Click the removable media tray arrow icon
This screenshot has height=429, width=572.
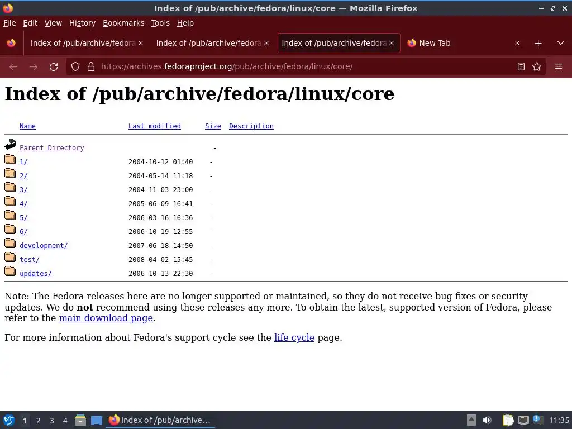coord(471,420)
